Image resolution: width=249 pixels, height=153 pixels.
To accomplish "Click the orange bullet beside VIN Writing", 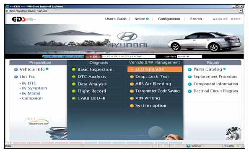I will [132, 99].
